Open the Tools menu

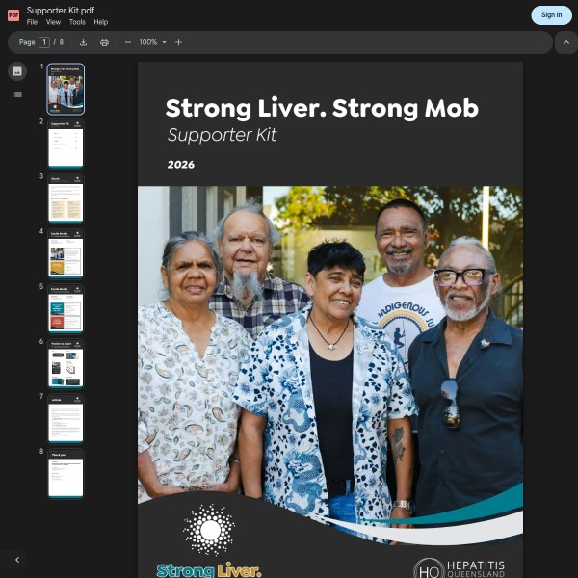[x=77, y=22]
